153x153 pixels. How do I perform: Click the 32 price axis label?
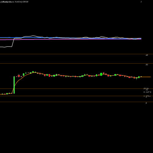tap(147, 65)
